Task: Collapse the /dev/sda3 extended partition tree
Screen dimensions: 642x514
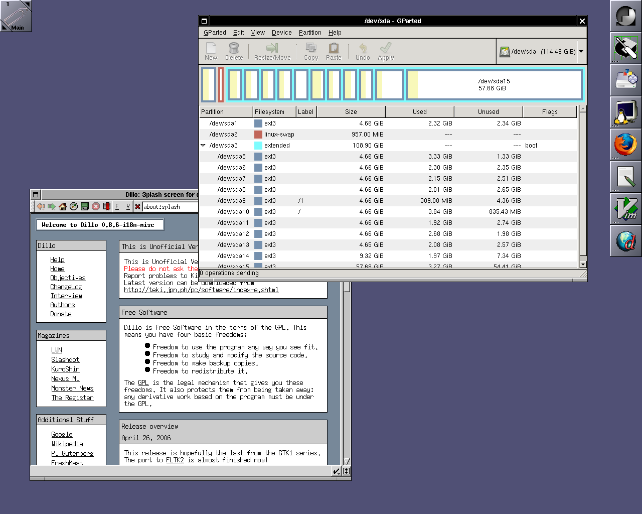Action: coord(203,146)
